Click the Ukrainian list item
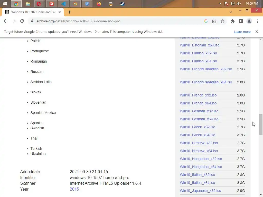This screenshot has width=263, height=197. pyautogui.click(x=38, y=154)
